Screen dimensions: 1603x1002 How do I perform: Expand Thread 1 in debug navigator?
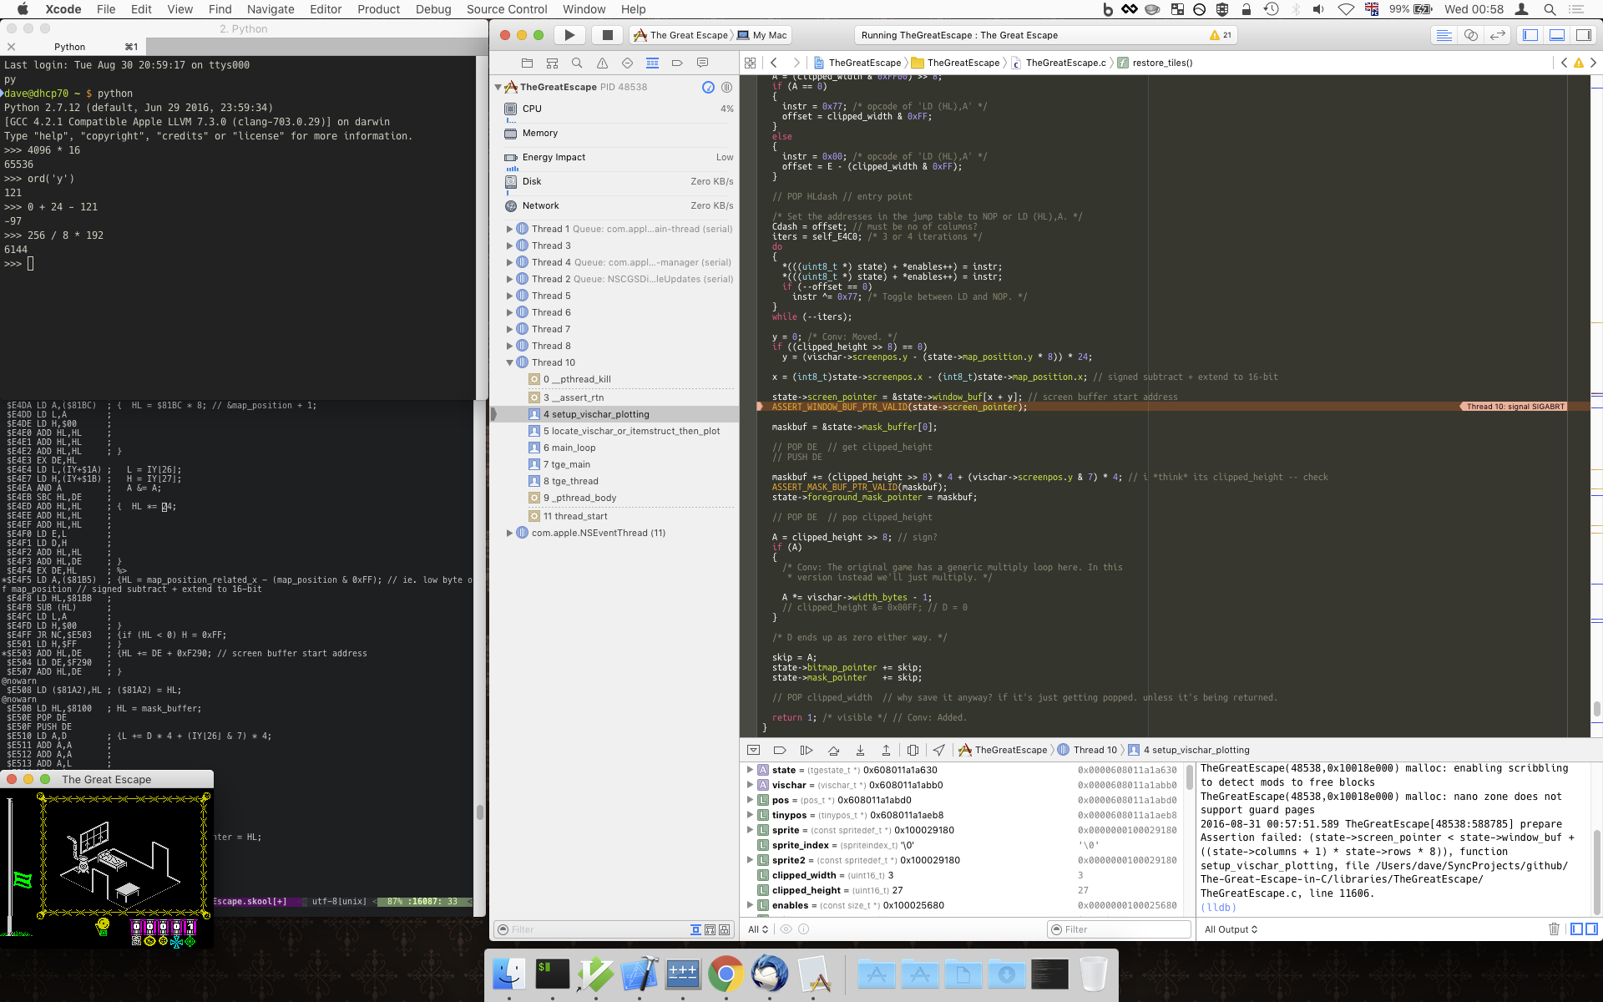click(x=509, y=229)
